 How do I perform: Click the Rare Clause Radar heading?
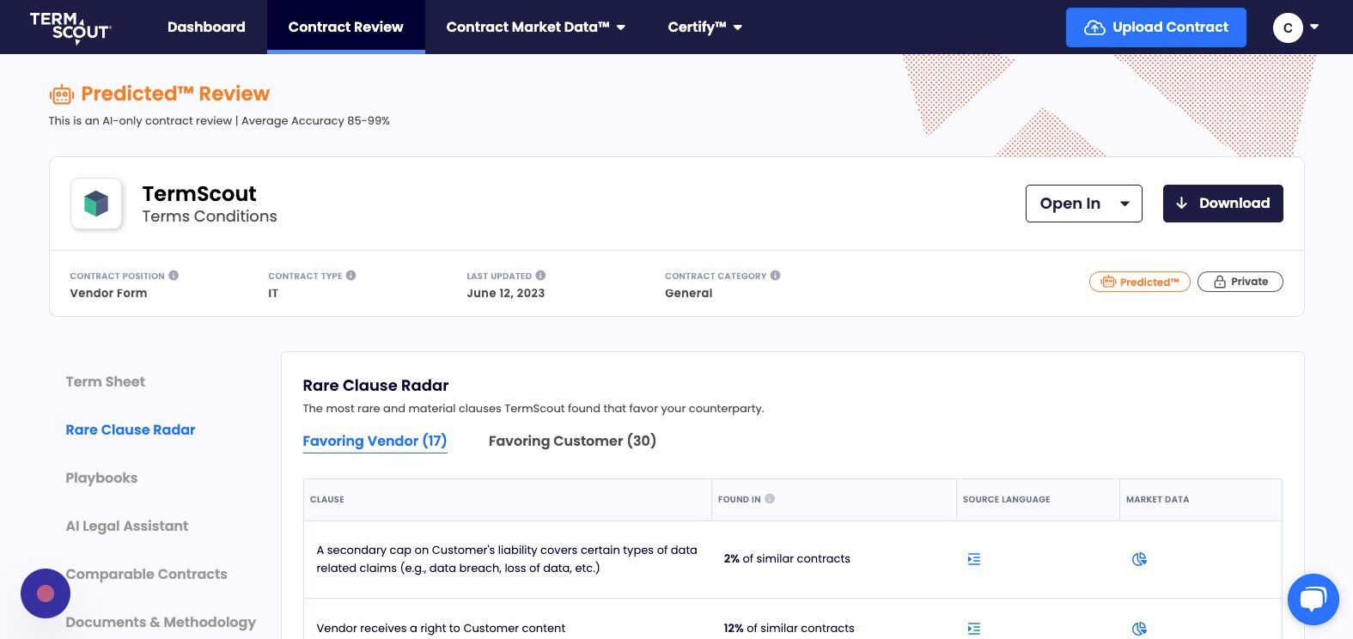coord(375,386)
